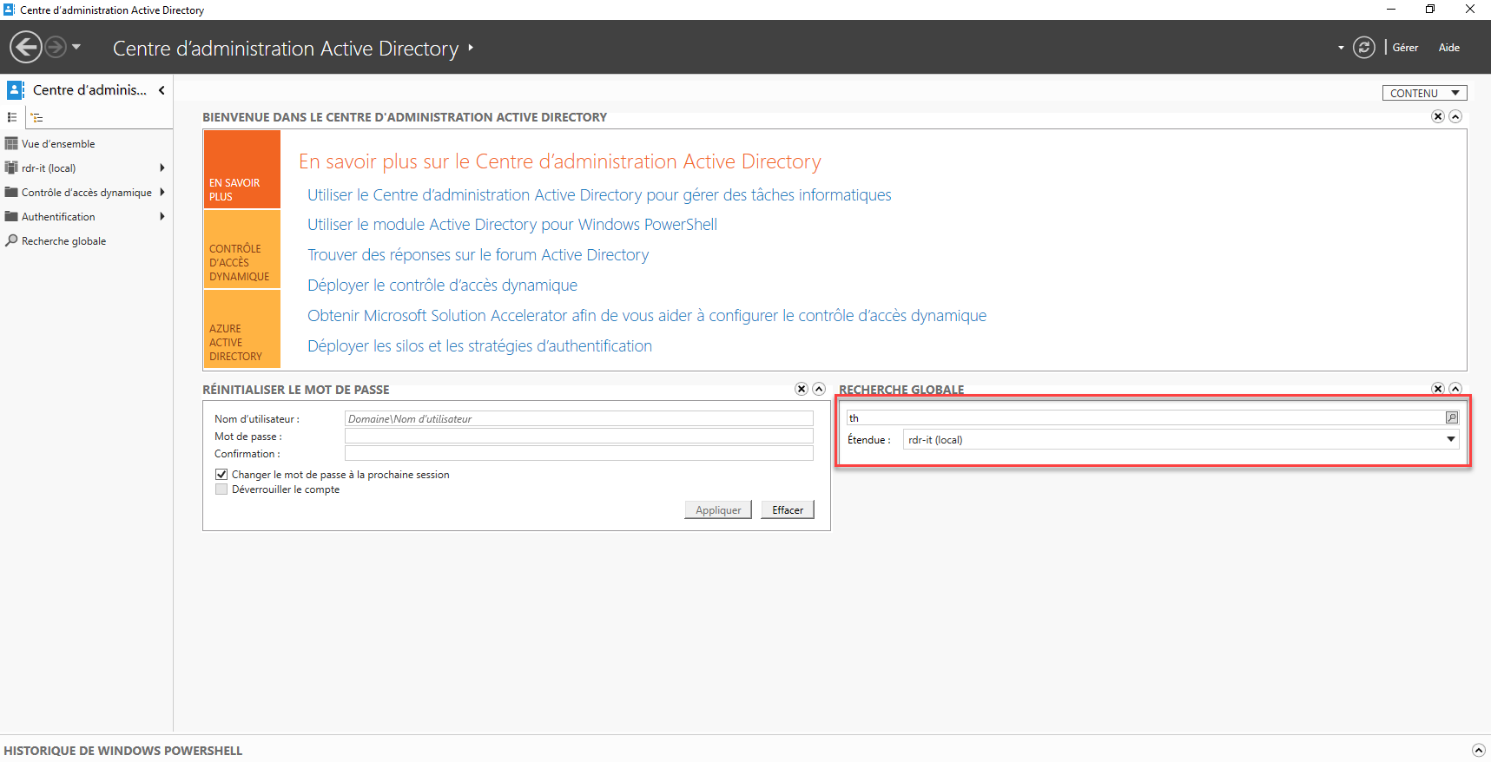
Task: Expand the Authentification submenu arrow
Action: coord(162,217)
